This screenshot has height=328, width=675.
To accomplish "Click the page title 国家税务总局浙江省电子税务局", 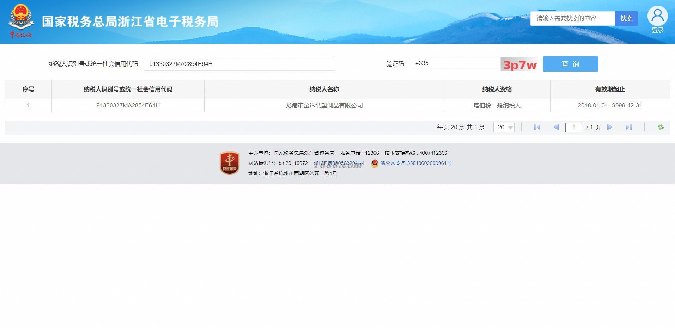I will tap(130, 21).
